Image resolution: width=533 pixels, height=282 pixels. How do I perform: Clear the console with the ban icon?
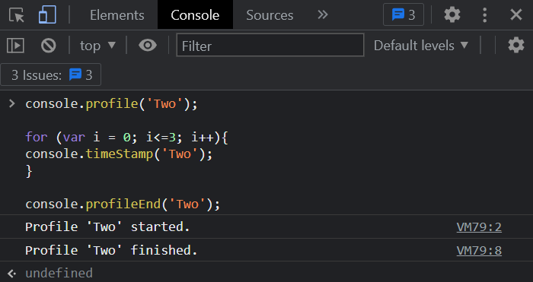[x=48, y=46]
